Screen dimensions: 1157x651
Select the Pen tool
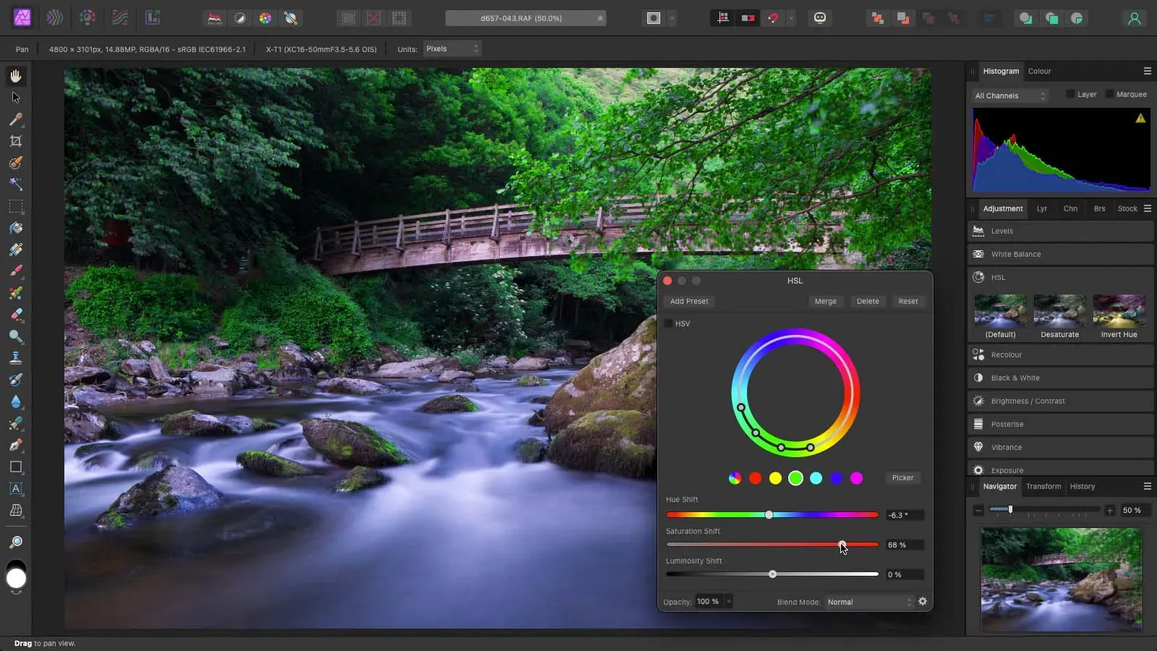(x=16, y=445)
